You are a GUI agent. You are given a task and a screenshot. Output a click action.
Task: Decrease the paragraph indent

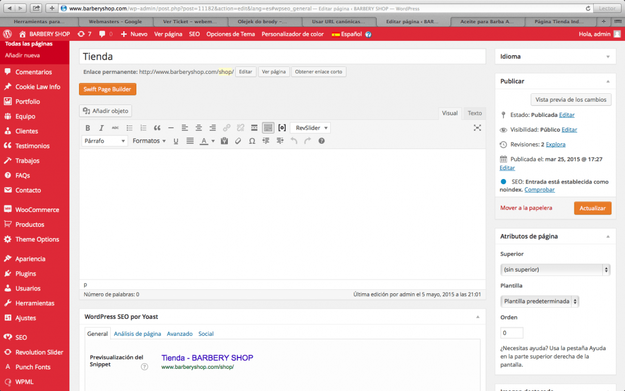266,141
